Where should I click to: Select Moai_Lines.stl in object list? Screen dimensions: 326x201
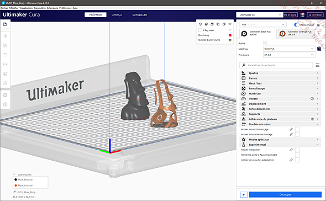pyautogui.click(x=25, y=186)
